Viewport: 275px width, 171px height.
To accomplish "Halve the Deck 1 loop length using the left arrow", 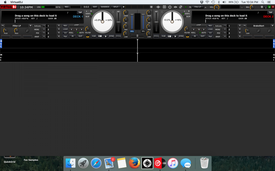I will (x=71, y=29).
